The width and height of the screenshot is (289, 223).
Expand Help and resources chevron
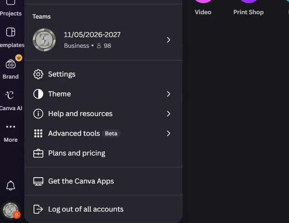169,114
